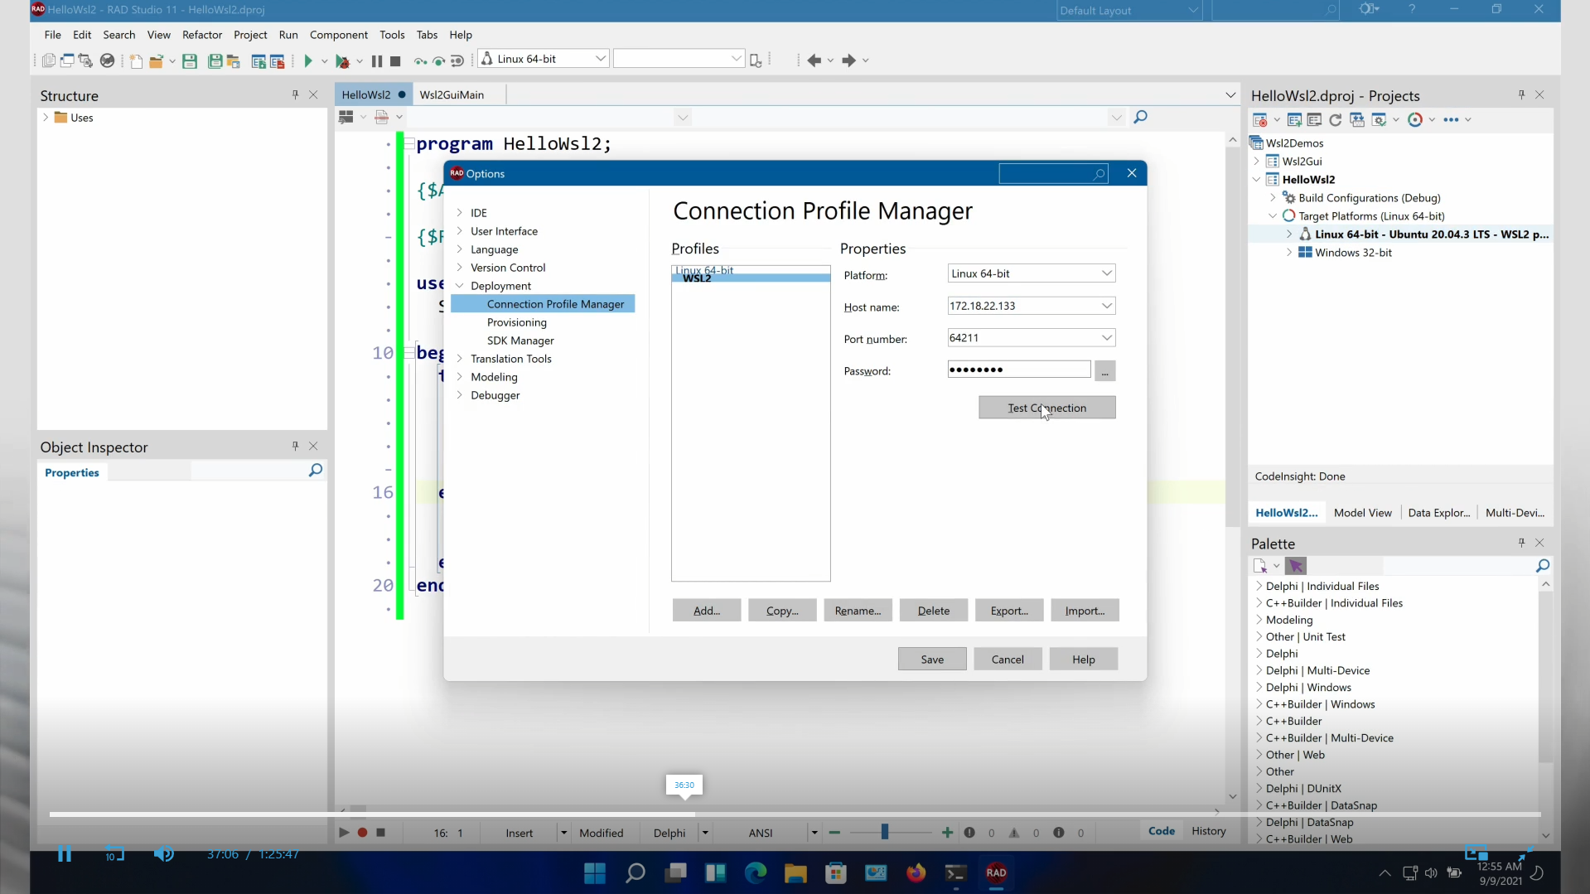Click the password browse ellipsis button
The height and width of the screenshot is (894, 1590).
(1104, 371)
